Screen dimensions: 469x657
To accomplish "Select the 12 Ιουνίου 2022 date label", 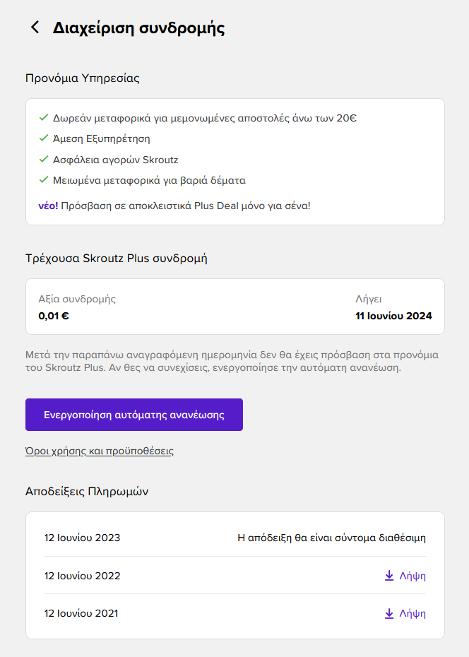I will 82,576.
